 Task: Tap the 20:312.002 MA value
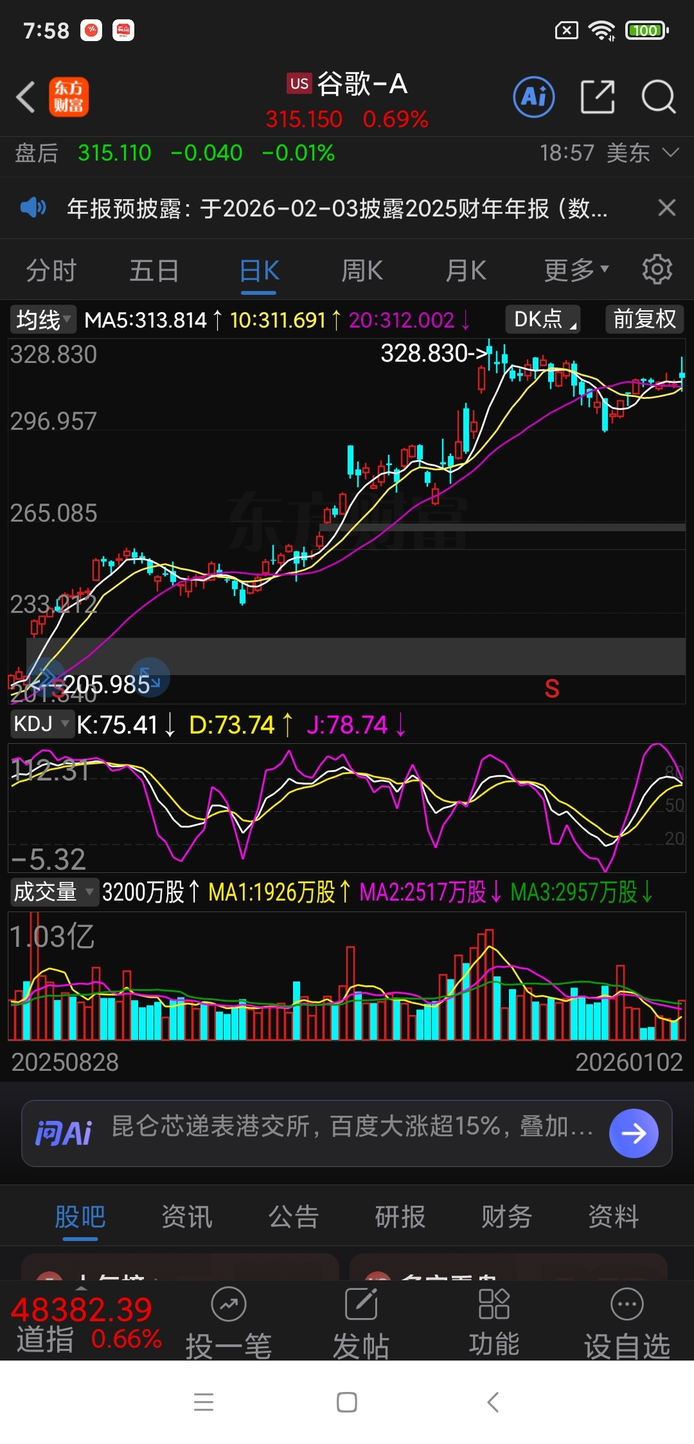coord(402,320)
